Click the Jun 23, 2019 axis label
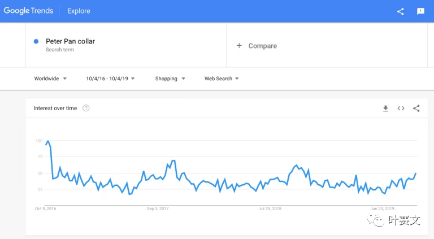This screenshot has width=434, height=239. [x=382, y=208]
